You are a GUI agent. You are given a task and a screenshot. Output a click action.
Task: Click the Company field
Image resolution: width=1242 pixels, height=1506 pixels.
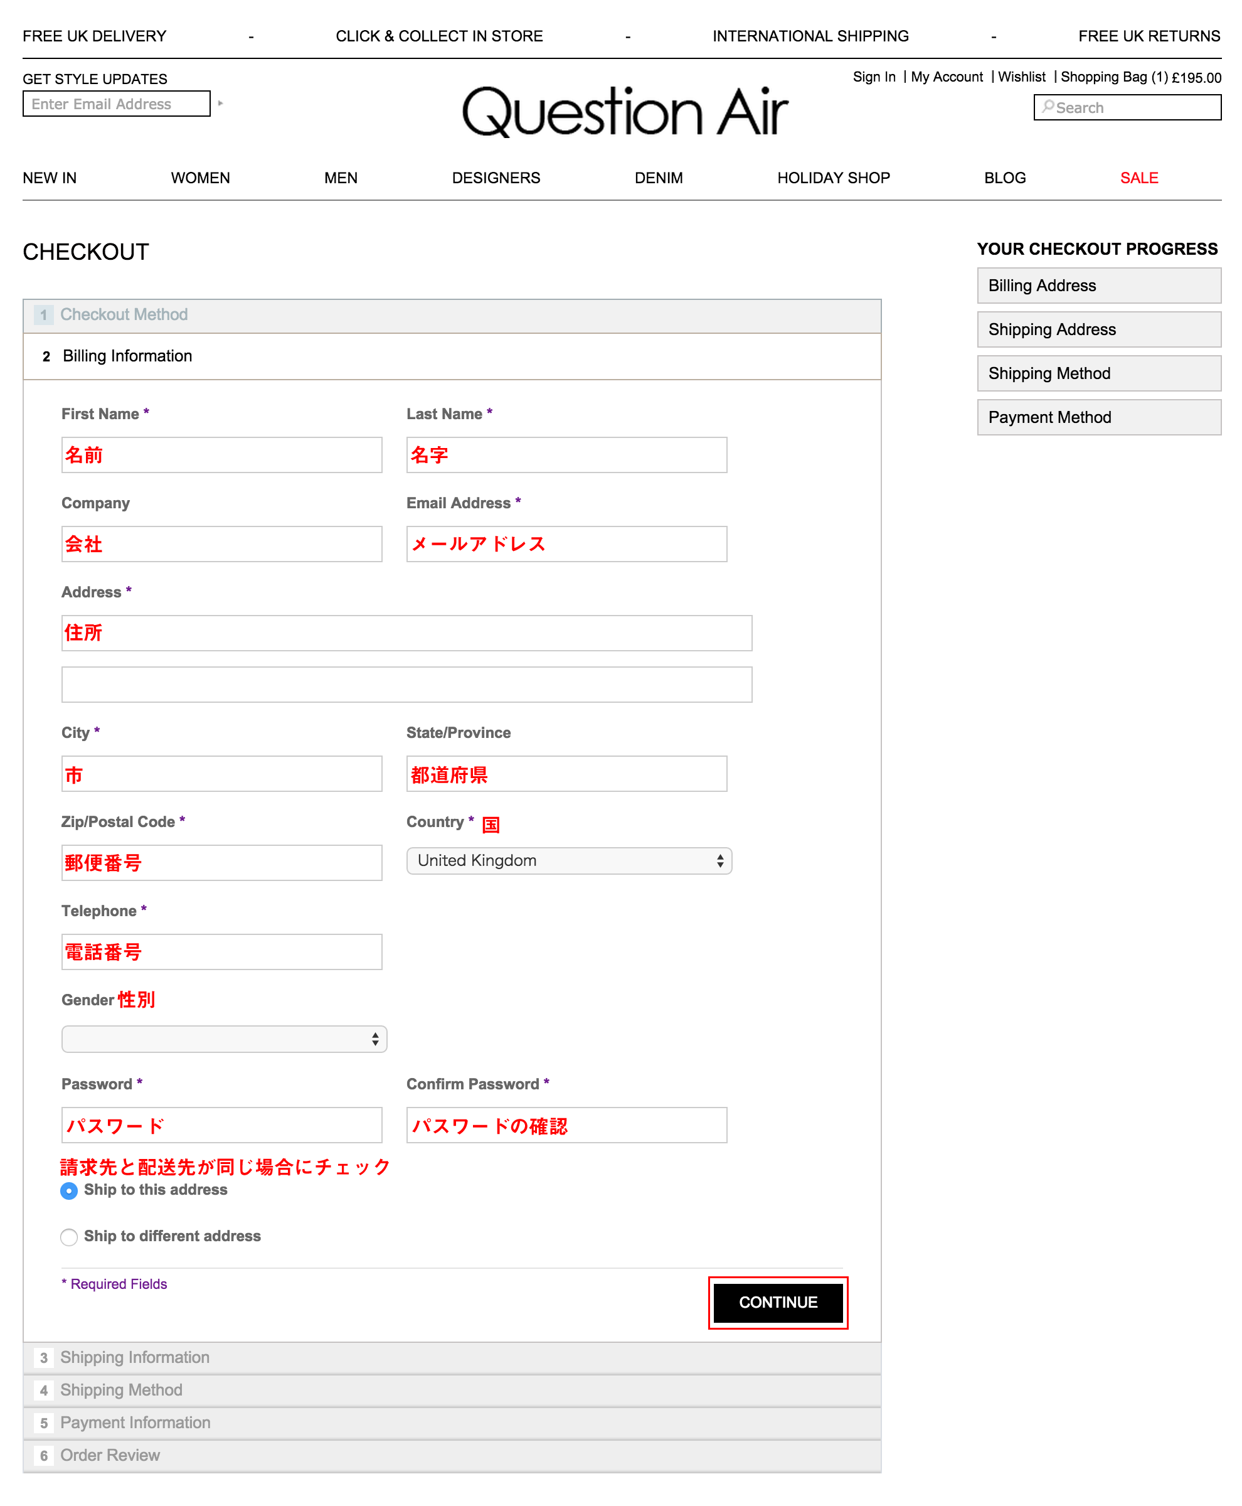pos(222,544)
